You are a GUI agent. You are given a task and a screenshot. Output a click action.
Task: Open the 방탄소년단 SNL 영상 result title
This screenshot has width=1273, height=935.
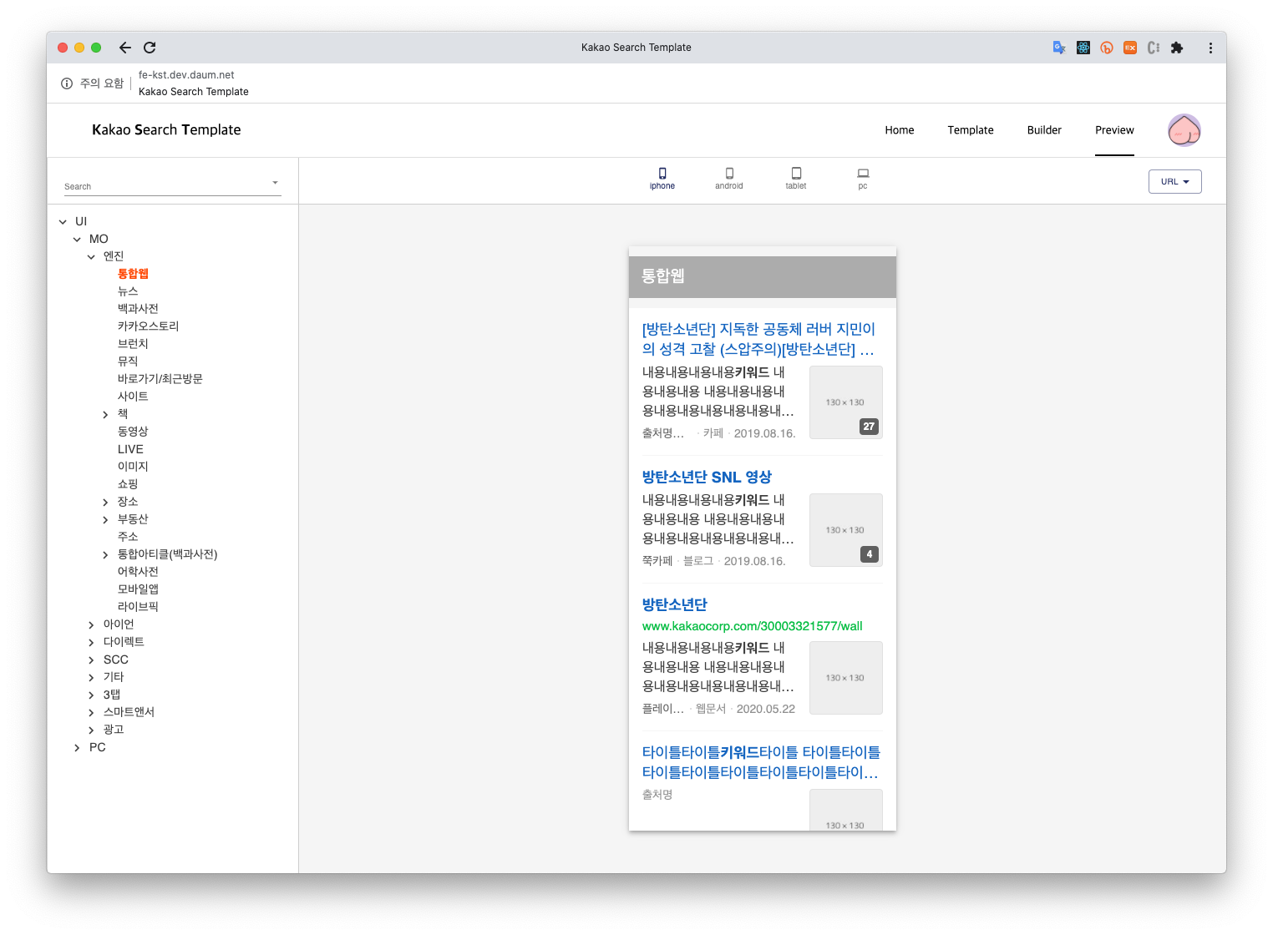[x=707, y=477]
